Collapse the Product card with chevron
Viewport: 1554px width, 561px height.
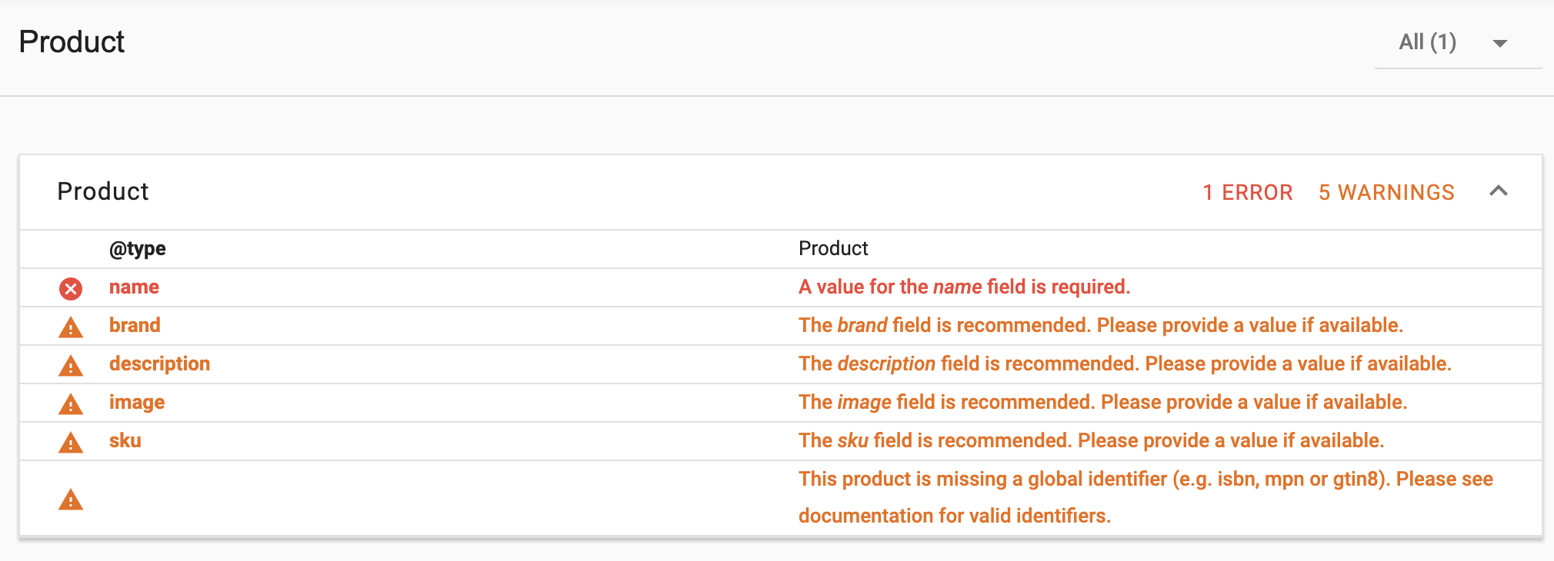coord(1498,191)
